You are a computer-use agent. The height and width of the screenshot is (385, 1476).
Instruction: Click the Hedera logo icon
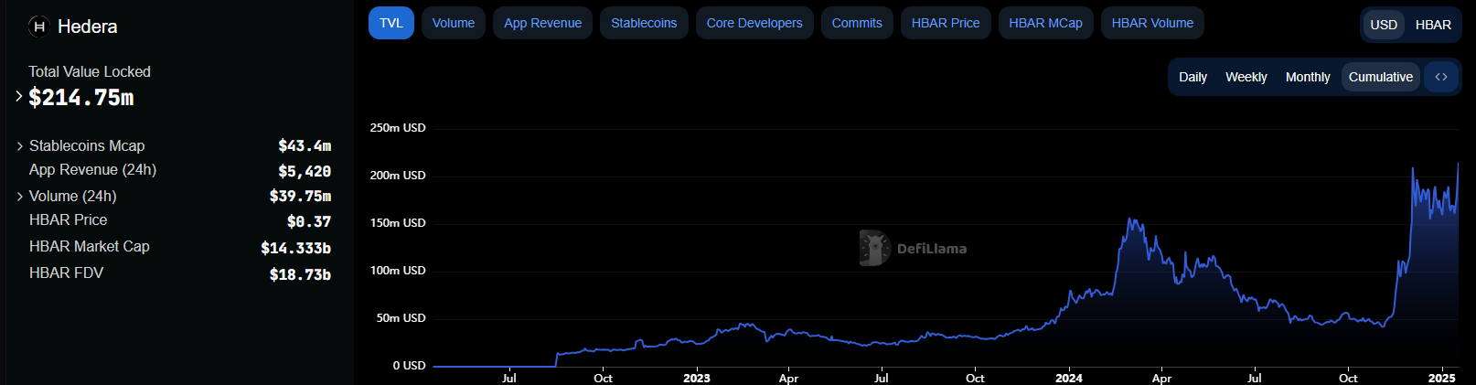coord(38,27)
